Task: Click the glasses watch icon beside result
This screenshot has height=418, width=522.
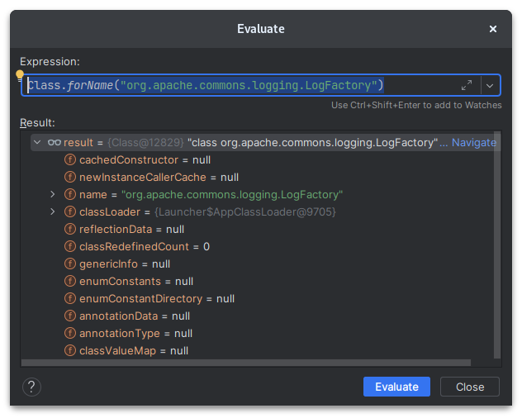Action: 55,142
